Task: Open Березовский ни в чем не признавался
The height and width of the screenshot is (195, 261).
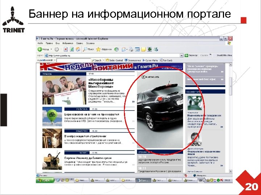Action: click(92, 114)
